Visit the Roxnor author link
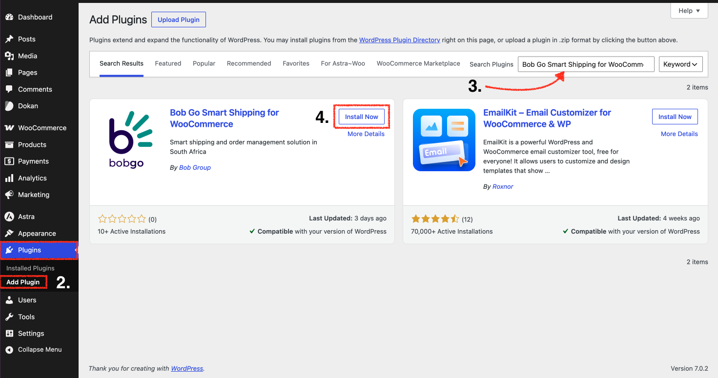The height and width of the screenshot is (378, 718). click(x=503, y=187)
